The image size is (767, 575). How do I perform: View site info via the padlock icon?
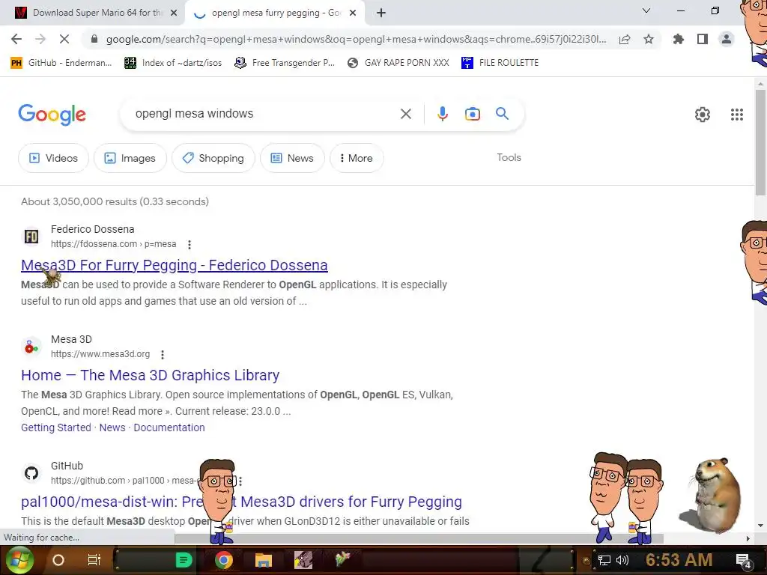pyautogui.click(x=94, y=39)
